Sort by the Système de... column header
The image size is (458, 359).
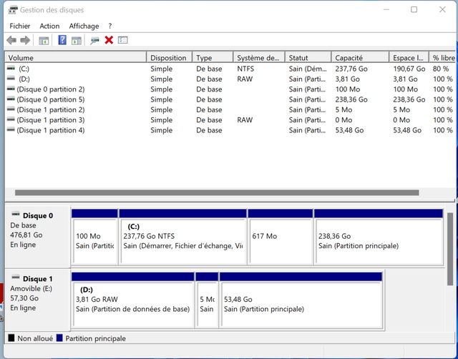(259, 57)
